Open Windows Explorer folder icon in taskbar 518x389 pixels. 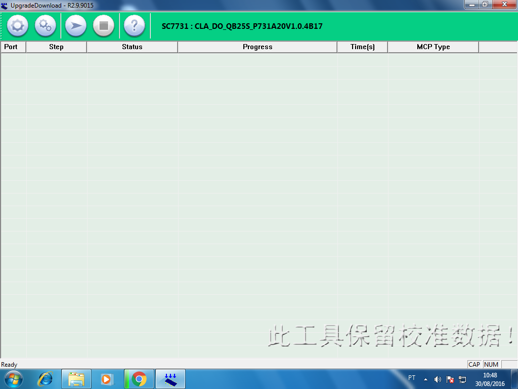(76, 379)
